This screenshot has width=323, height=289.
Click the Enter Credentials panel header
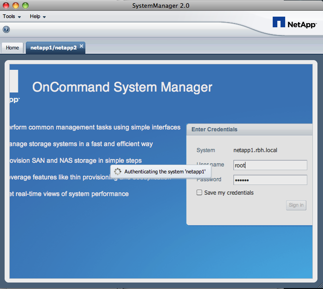pos(249,129)
